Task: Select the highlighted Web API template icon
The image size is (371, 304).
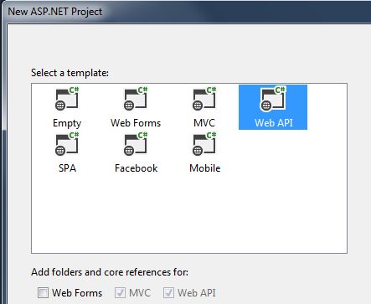Action: pyautogui.click(x=273, y=99)
